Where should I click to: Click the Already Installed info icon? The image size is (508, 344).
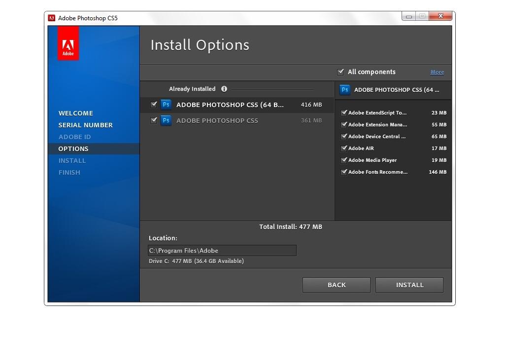click(x=224, y=89)
